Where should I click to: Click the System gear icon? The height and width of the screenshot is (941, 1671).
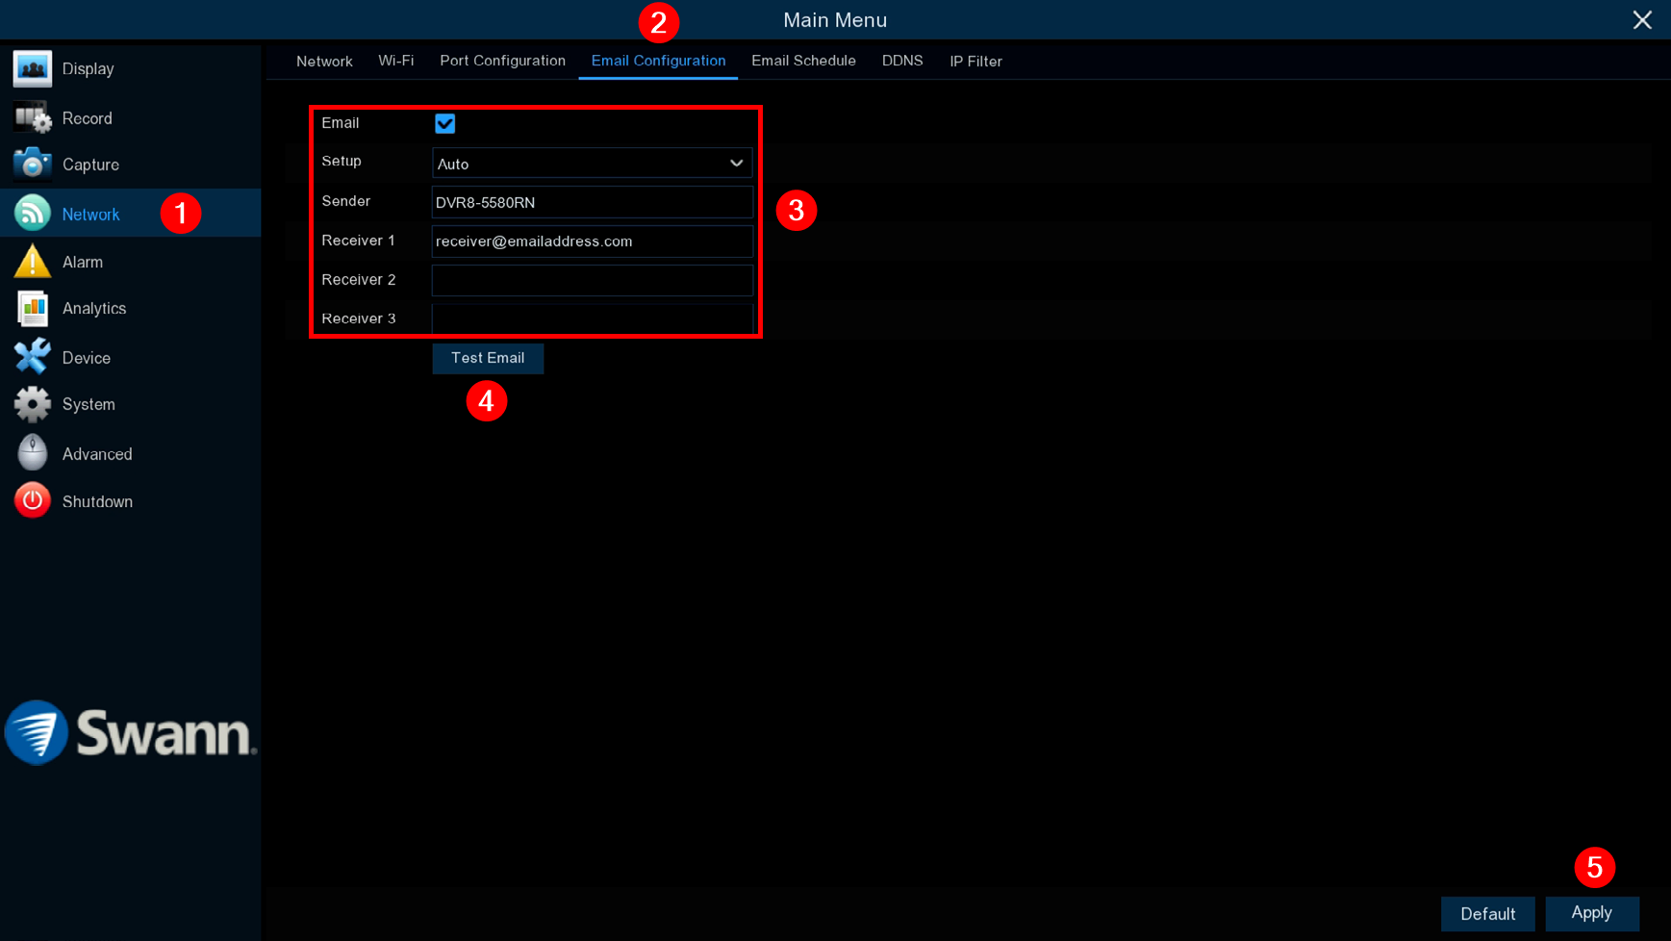pos(32,404)
